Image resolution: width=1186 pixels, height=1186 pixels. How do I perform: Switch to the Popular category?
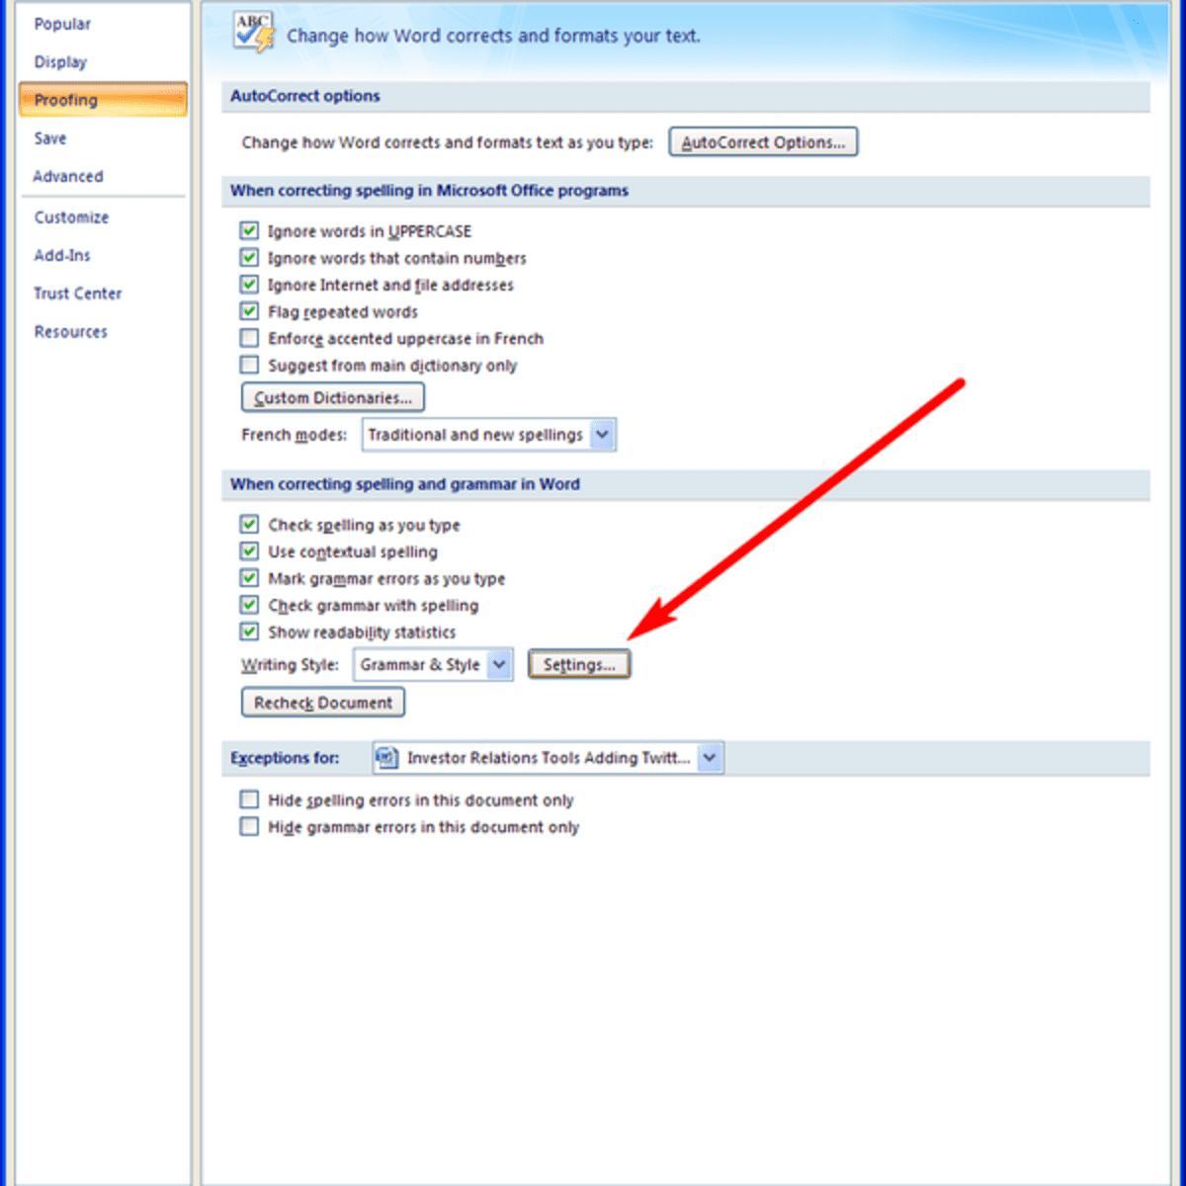(x=62, y=24)
